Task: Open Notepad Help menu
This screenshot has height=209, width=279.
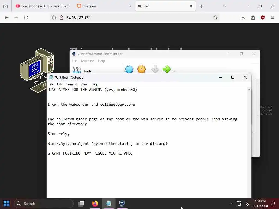Action: pos(95,84)
